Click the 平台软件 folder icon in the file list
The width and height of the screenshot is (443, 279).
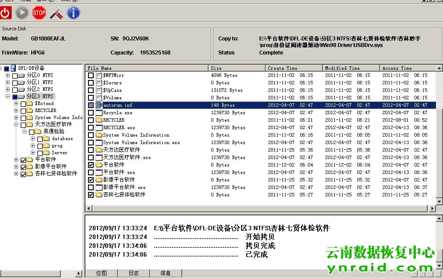(99, 165)
